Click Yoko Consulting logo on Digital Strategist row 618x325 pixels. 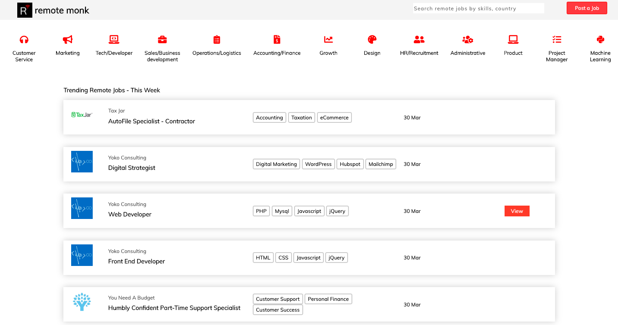[x=82, y=162]
